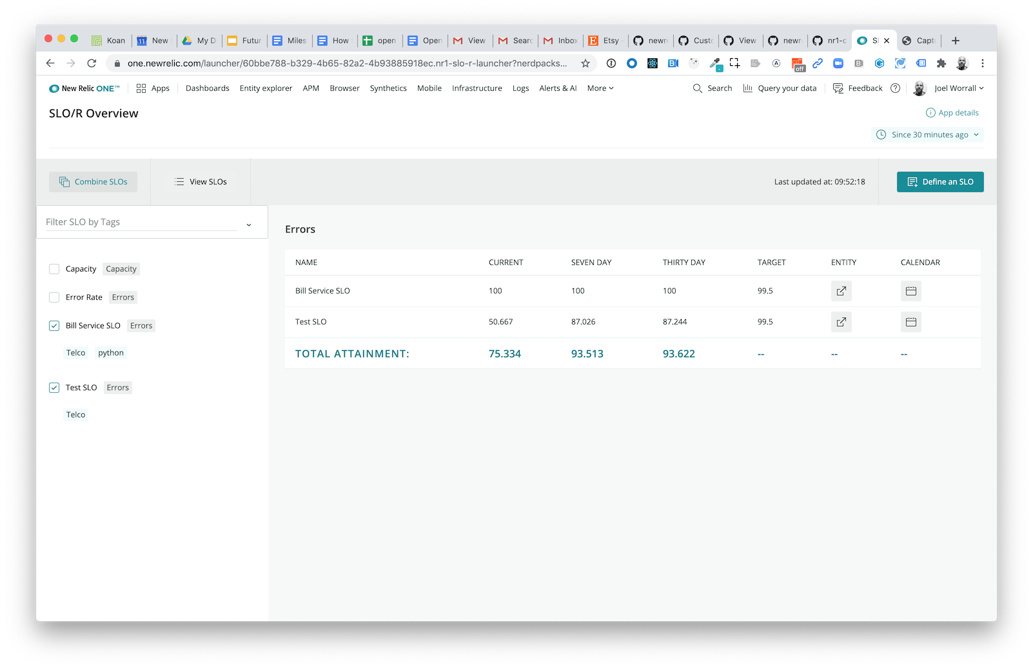The height and width of the screenshot is (669, 1033).
Task: Click the Define an SLO button
Action: tap(940, 182)
